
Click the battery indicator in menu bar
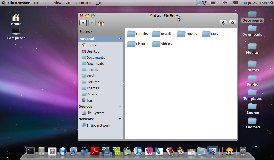click(x=214, y=3)
